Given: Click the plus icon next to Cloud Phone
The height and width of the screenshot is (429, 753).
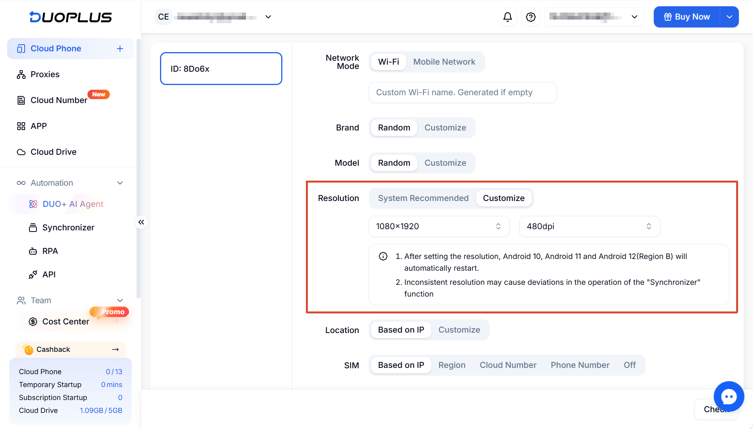Looking at the screenshot, I should (120, 49).
